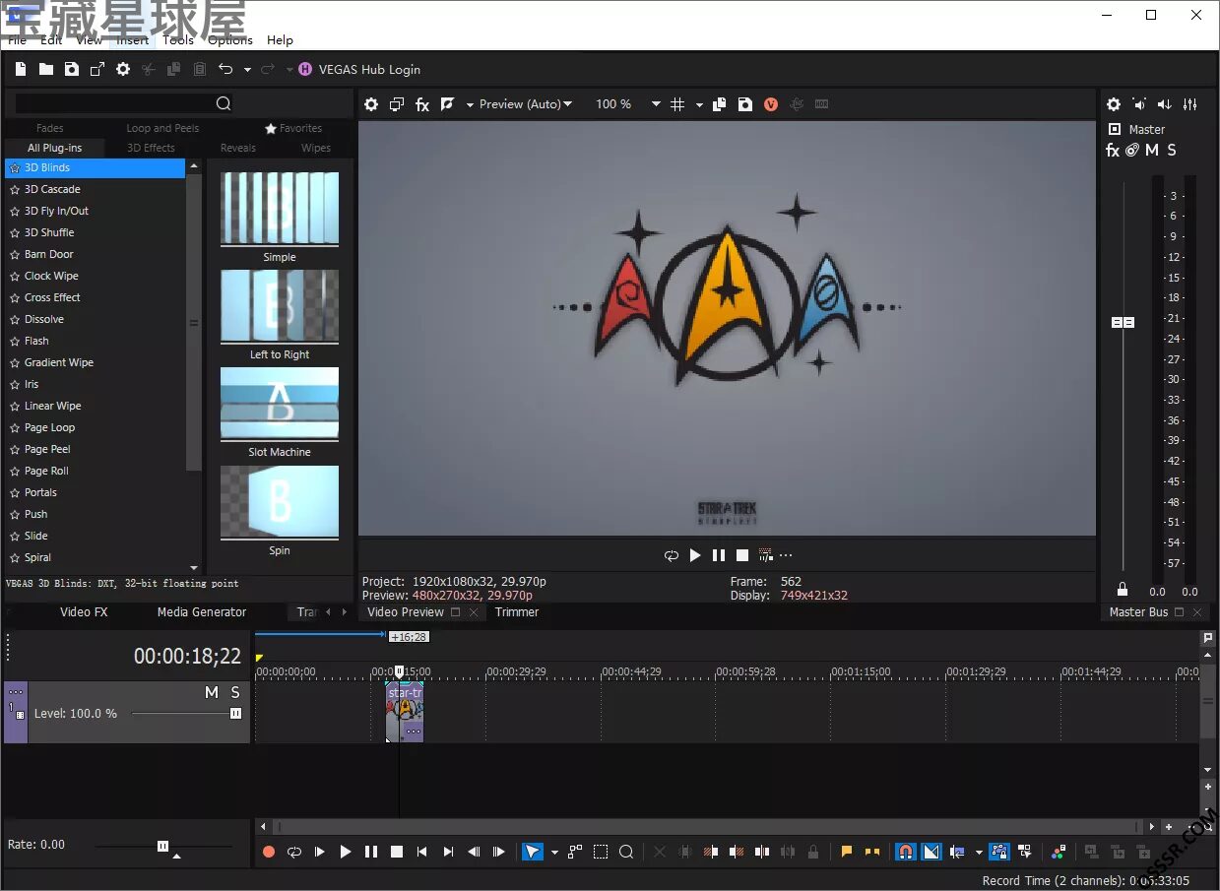The height and width of the screenshot is (891, 1220).
Task: Toggle Enable Snapping magnet icon
Action: [906, 852]
